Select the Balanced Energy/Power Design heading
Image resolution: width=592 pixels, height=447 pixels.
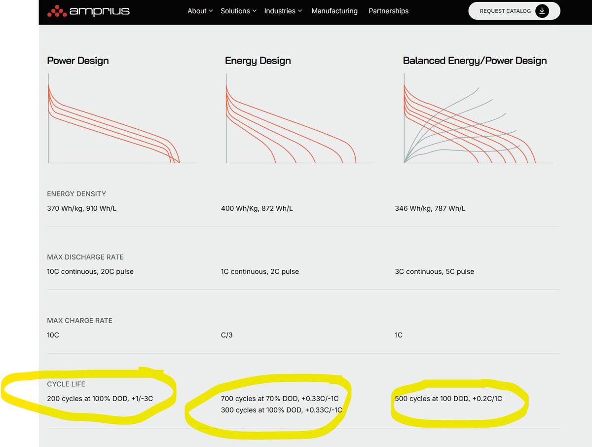tap(475, 61)
